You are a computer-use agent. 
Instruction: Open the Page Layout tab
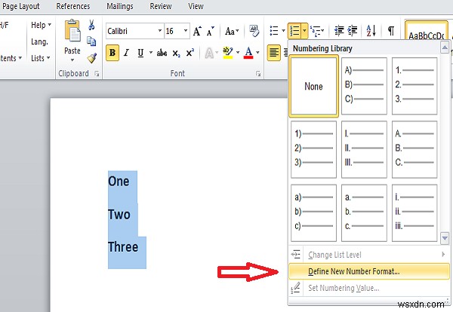click(x=21, y=6)
